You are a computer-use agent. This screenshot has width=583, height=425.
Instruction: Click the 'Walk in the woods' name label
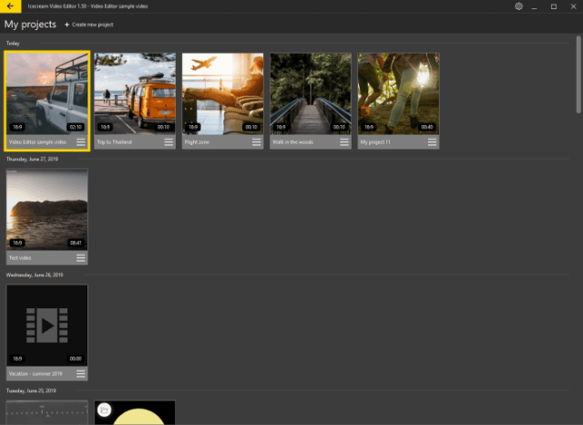click(x=292, y=142)
